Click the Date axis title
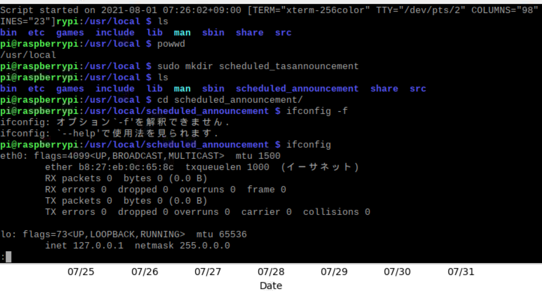 pyautogui.click(x=271, y=286)
